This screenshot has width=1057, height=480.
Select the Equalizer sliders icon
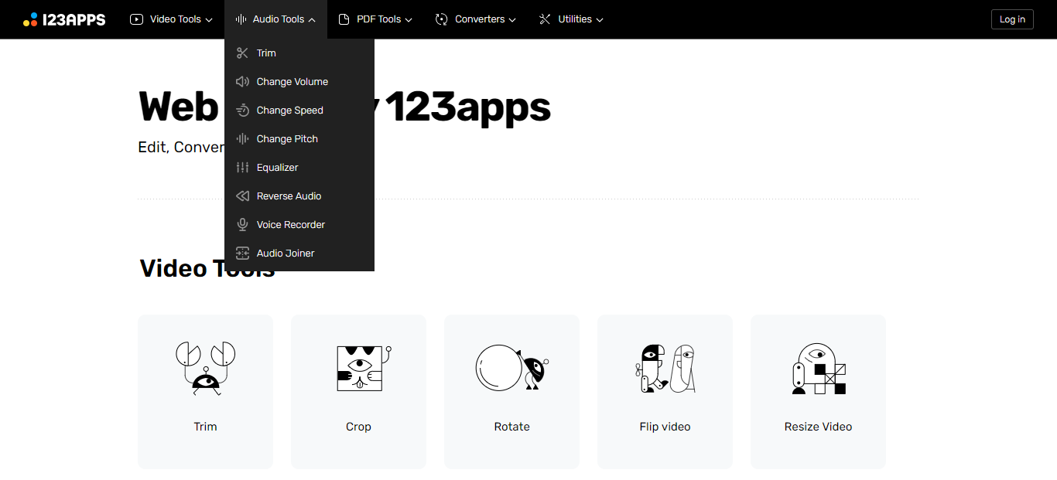click(x=242, y=167)
